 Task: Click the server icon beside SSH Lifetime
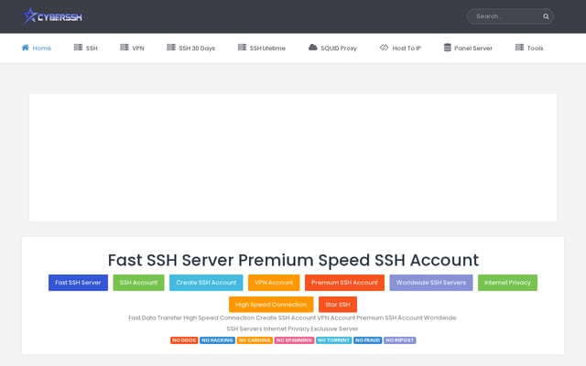coord(242,48)
